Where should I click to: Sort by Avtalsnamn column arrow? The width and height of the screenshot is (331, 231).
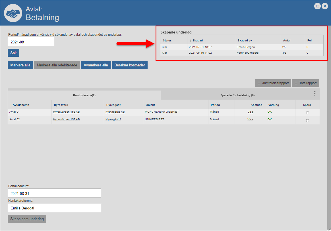click(11, 105)
